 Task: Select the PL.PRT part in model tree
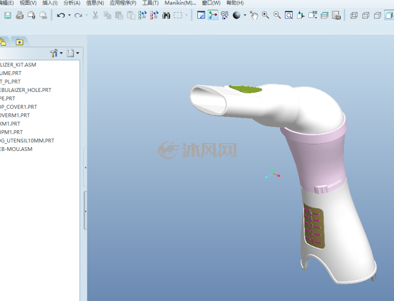tap(10, 82)
